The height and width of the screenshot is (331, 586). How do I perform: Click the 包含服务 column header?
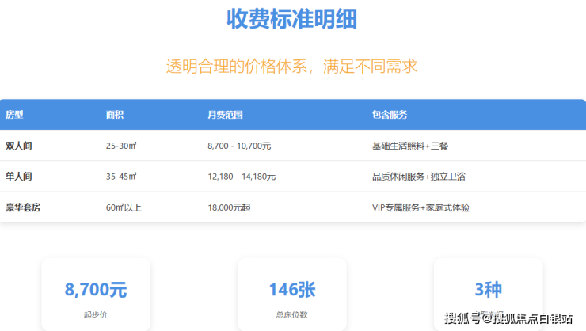point(390,115)
